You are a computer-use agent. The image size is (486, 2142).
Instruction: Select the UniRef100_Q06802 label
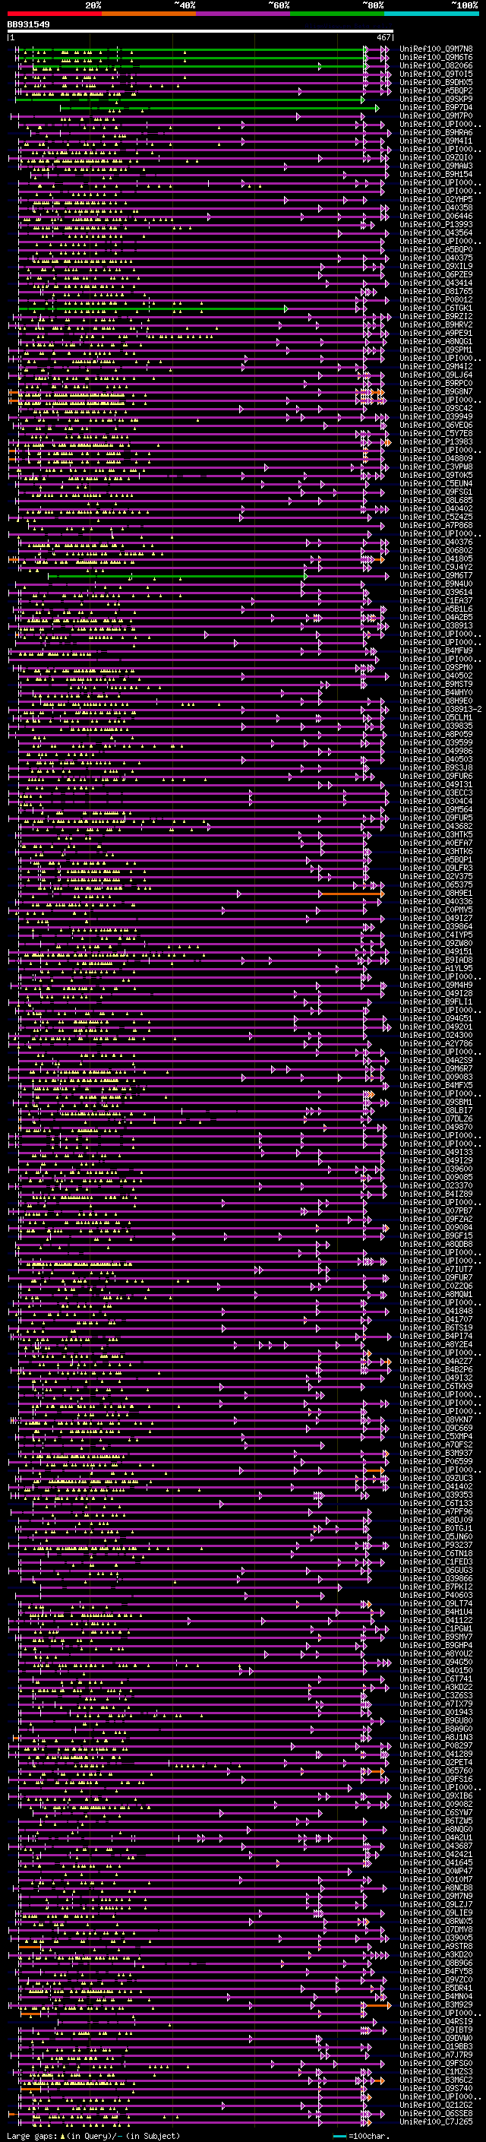click(x=436, y=550)
